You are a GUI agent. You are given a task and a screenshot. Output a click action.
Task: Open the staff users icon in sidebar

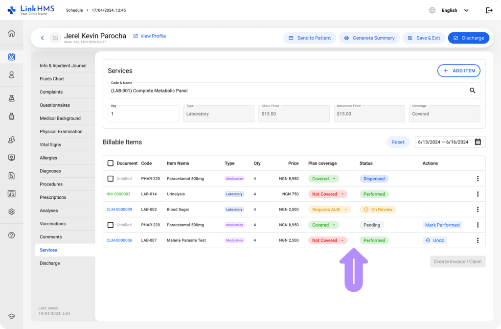pyautogui.click(x=12, y=140)
